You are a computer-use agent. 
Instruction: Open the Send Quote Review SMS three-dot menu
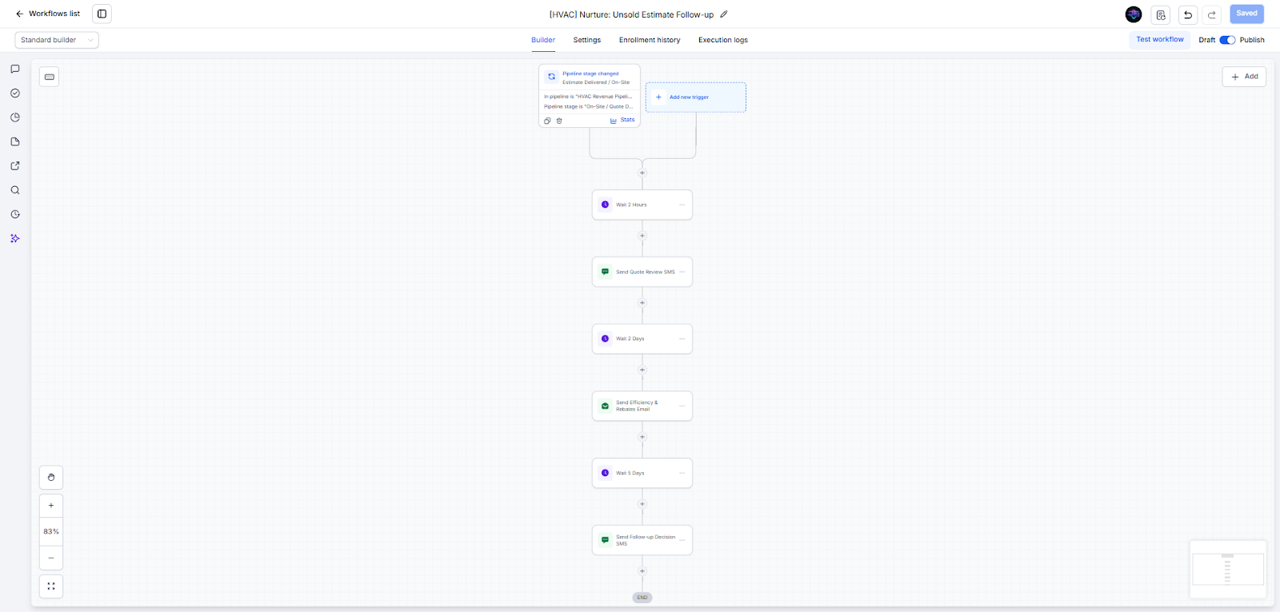[x=682, y=272]
